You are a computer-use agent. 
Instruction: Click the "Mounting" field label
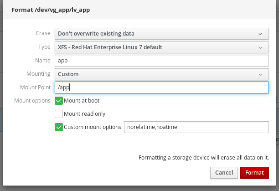(x=38, y=74)
